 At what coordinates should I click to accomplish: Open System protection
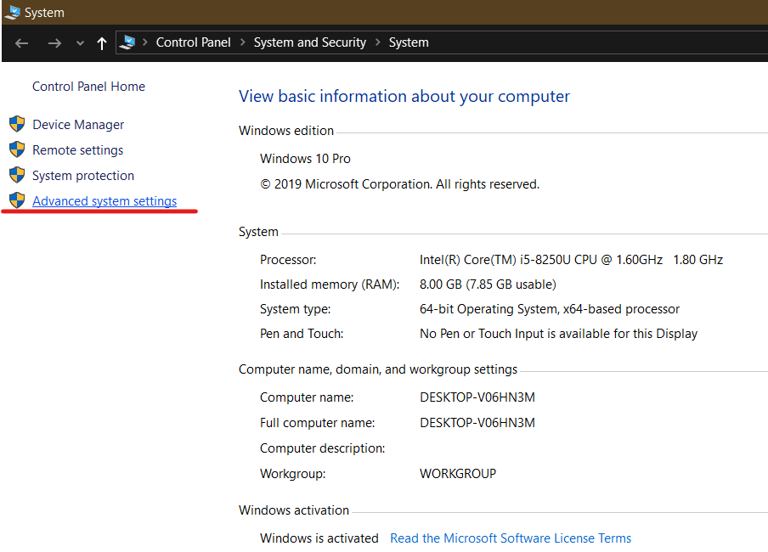pyautogui.click(x=83, y=175)
